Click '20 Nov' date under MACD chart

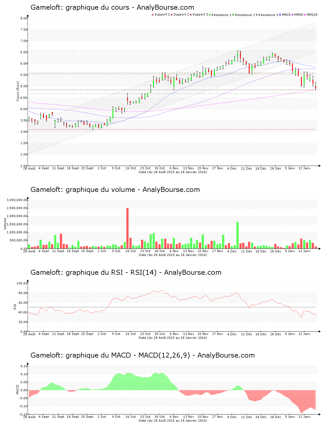(203, 417)
